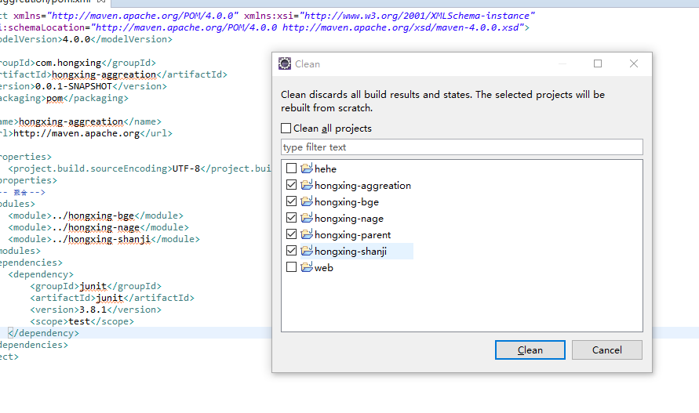Image resolution: width=699 pixels, height=413 pixels.
Task: Select the hongxing-shanji project label
Action: (351, 252)
